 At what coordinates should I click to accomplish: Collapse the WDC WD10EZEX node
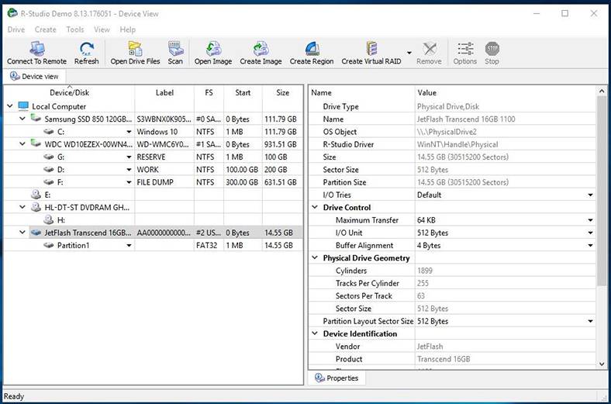(22, 143)
